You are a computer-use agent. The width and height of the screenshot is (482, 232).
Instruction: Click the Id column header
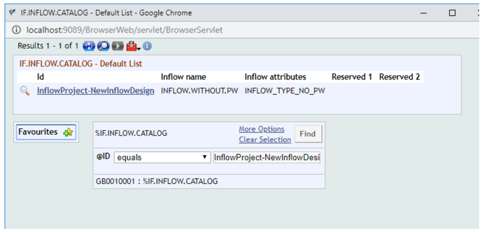click(x=41, y=77)
